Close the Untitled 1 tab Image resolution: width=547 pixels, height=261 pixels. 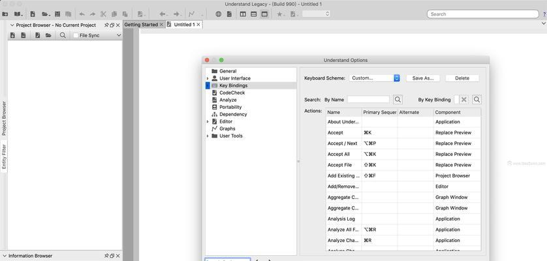[x=198, y=25]
